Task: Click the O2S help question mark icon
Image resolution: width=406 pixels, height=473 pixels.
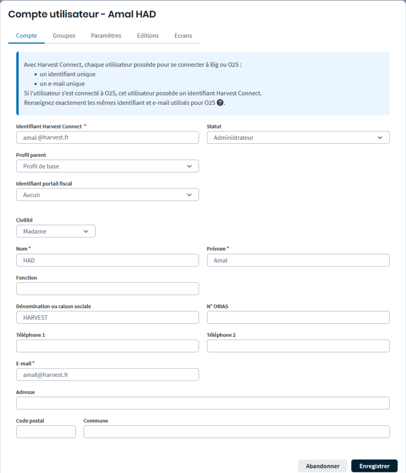Action: [x=220, y=103]
